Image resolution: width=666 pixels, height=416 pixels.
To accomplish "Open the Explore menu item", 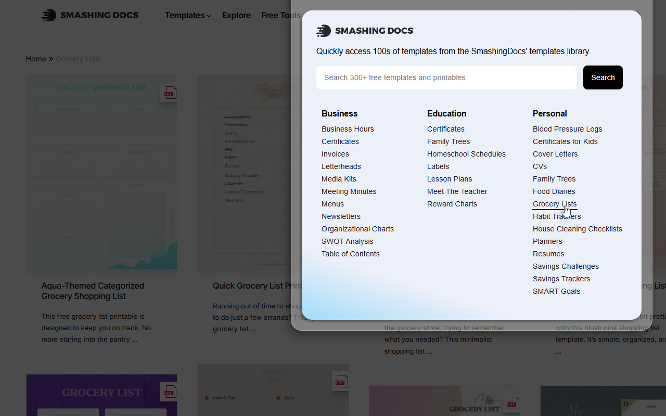I will point(236,16).
